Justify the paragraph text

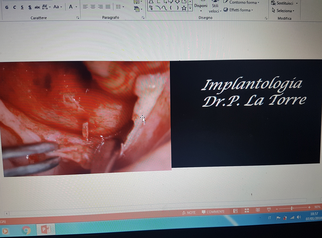(x=108, y=7)
